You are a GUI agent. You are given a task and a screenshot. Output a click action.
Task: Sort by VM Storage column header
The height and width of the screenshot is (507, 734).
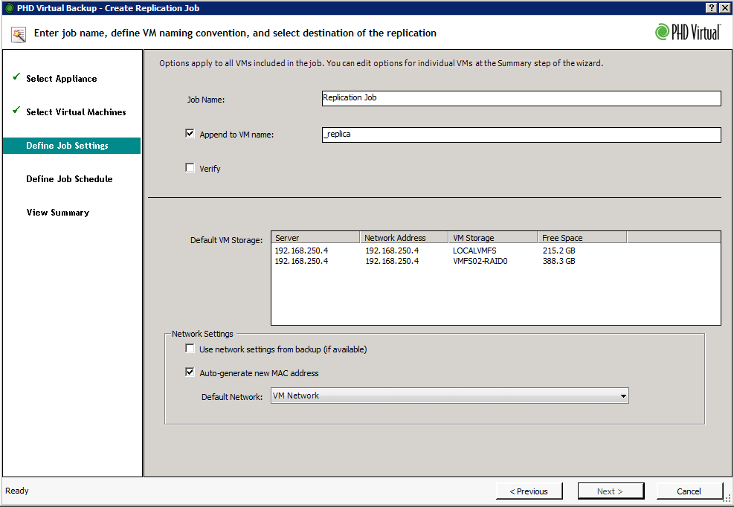click(493, 237)
